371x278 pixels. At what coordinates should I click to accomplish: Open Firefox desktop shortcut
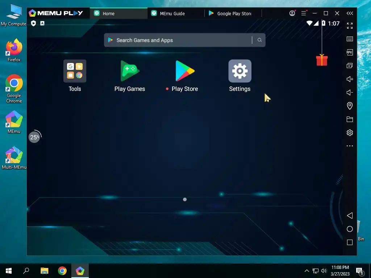pyautogui.click(x=14, y=50)
